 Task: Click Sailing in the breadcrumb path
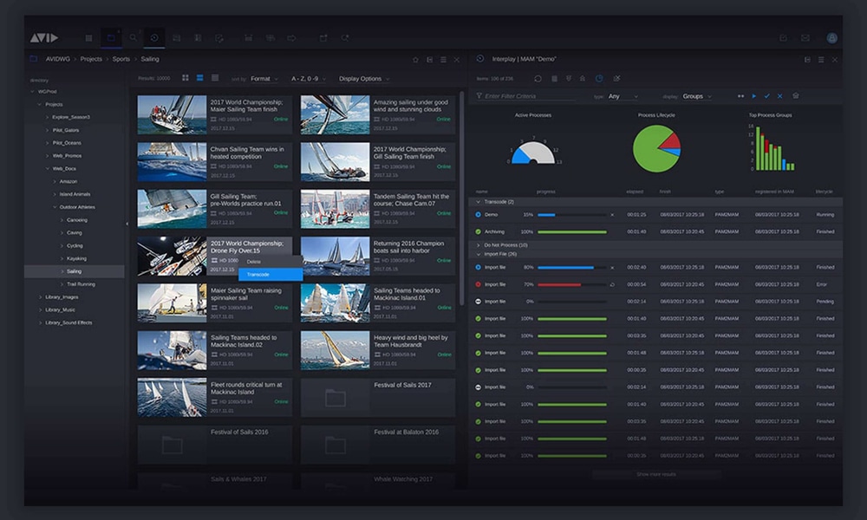click(x=150, y=59)
